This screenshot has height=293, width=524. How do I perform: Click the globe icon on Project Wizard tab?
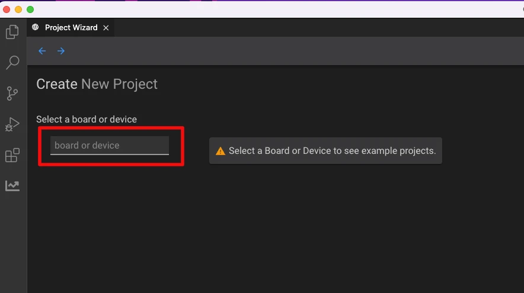36,27
